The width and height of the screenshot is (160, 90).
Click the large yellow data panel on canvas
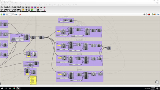click(33, 80)
